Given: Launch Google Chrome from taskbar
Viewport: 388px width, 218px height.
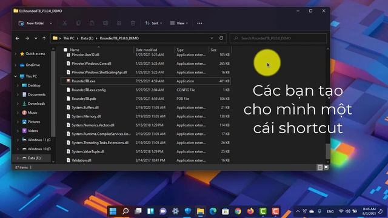Looking at the screenshot, I should pos(238,211).
